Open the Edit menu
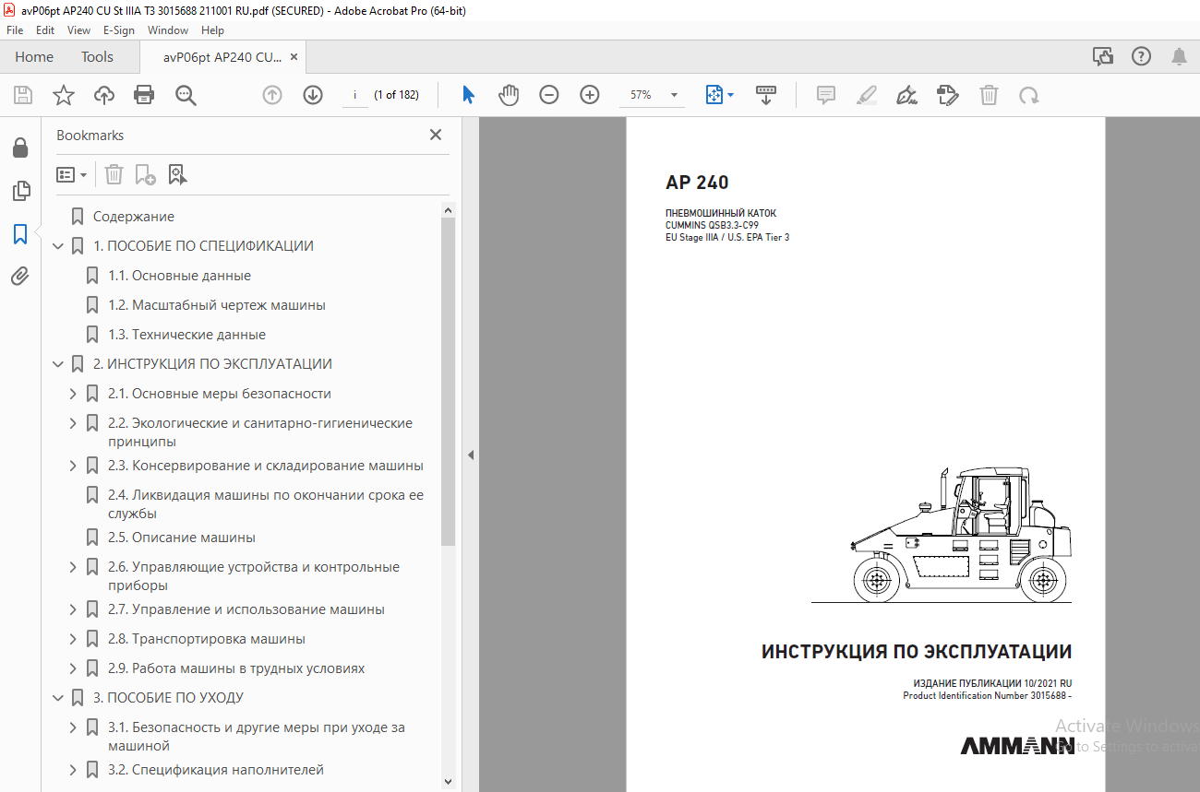This screenshot has width=1200, height=792. [x=45, y=30]
